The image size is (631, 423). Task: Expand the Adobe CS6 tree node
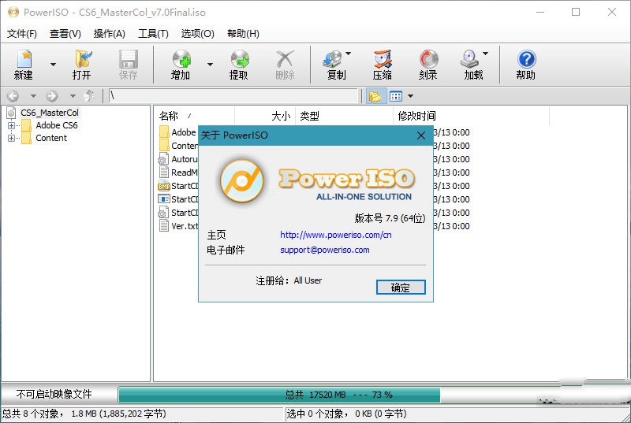(x=12, y=125)
